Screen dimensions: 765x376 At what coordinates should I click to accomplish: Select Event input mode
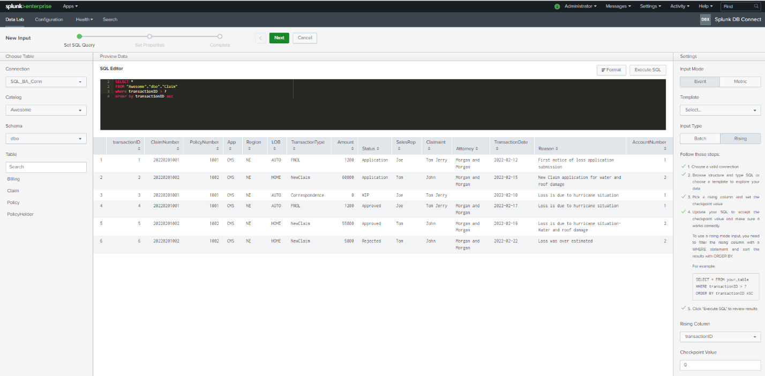(x=700, y=81)
